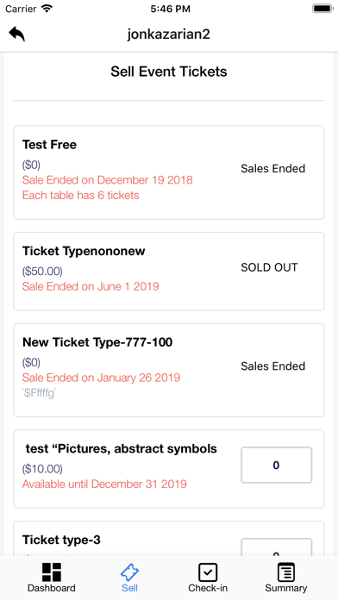Tap the back arrow icon
Screen dimensions: 338x600
17,34
